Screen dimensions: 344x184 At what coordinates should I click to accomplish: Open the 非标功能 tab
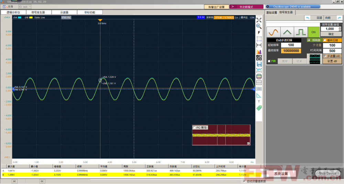(x=90, y=12)
